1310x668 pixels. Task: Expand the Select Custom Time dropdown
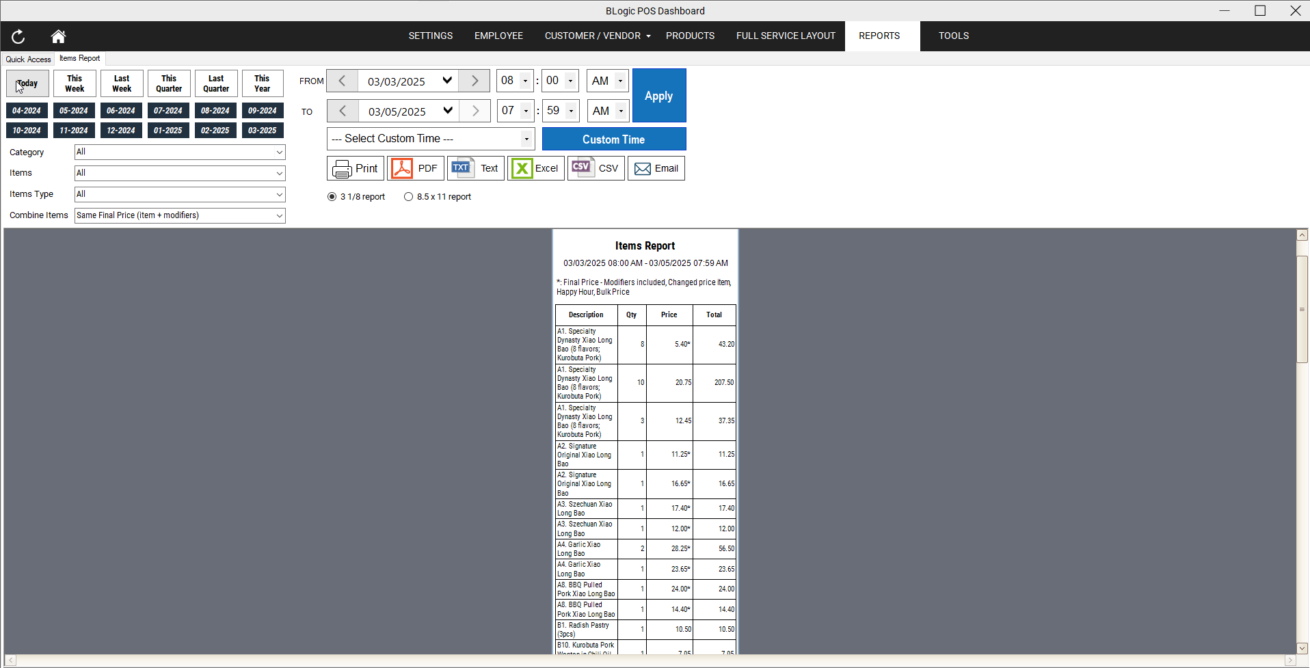tap(430, 138)
